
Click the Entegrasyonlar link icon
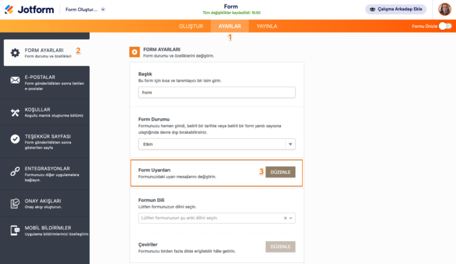(x=15, y=171)
